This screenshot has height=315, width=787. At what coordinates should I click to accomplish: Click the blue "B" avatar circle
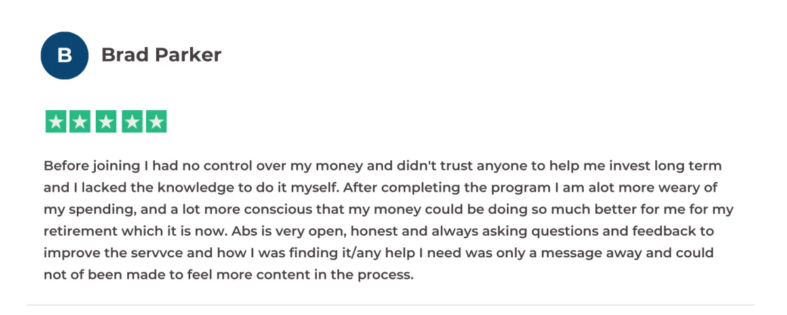64,55
